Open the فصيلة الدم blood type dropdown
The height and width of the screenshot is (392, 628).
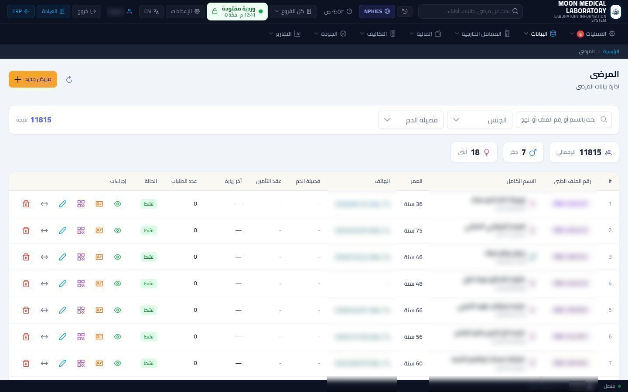tap(411, 120)
